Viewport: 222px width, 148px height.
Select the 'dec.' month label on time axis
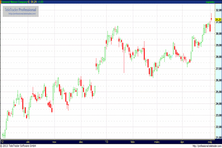[x=81, y=141]
